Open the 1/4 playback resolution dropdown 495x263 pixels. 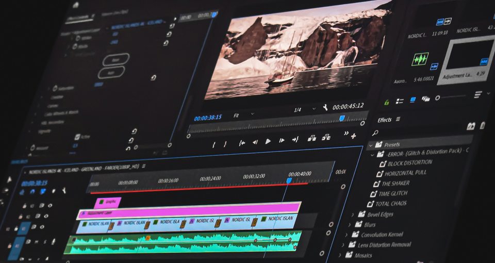(304, 109)
